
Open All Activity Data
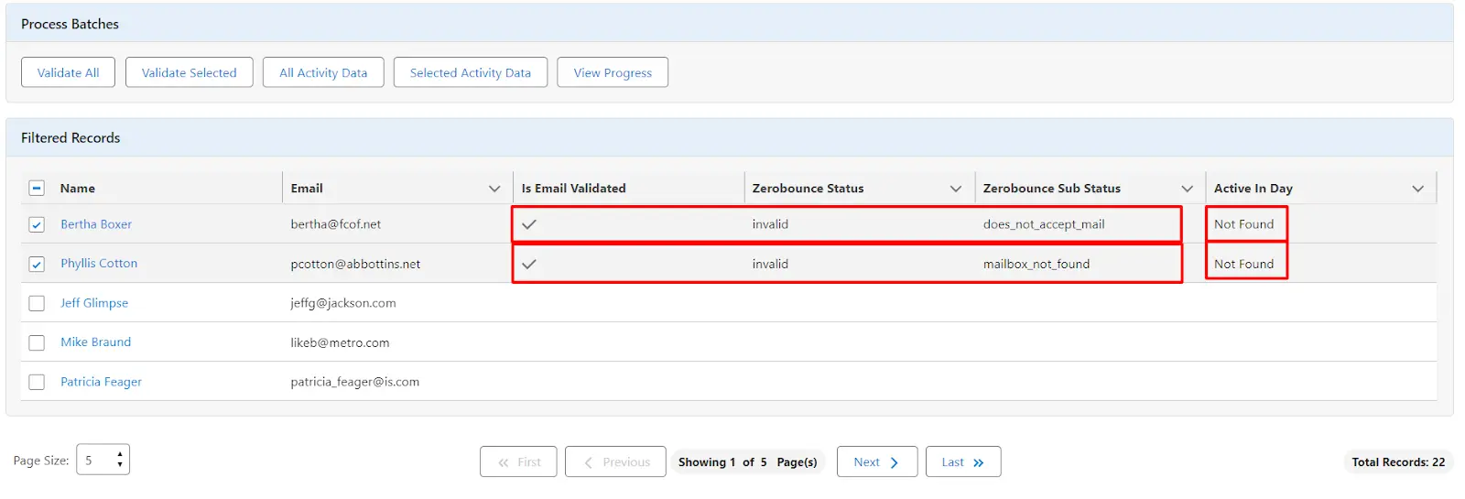323,72
